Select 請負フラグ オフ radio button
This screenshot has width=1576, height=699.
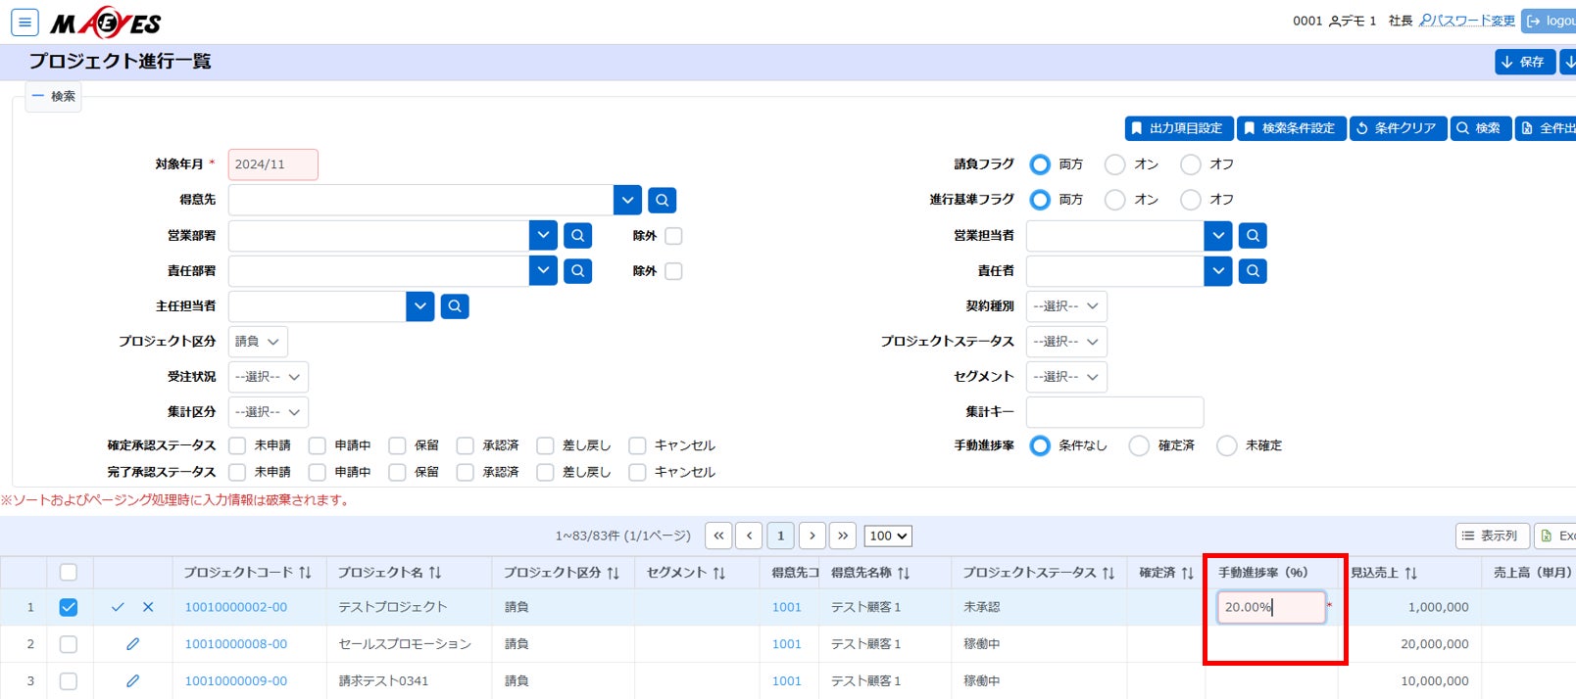click(x=1191, y=164)
